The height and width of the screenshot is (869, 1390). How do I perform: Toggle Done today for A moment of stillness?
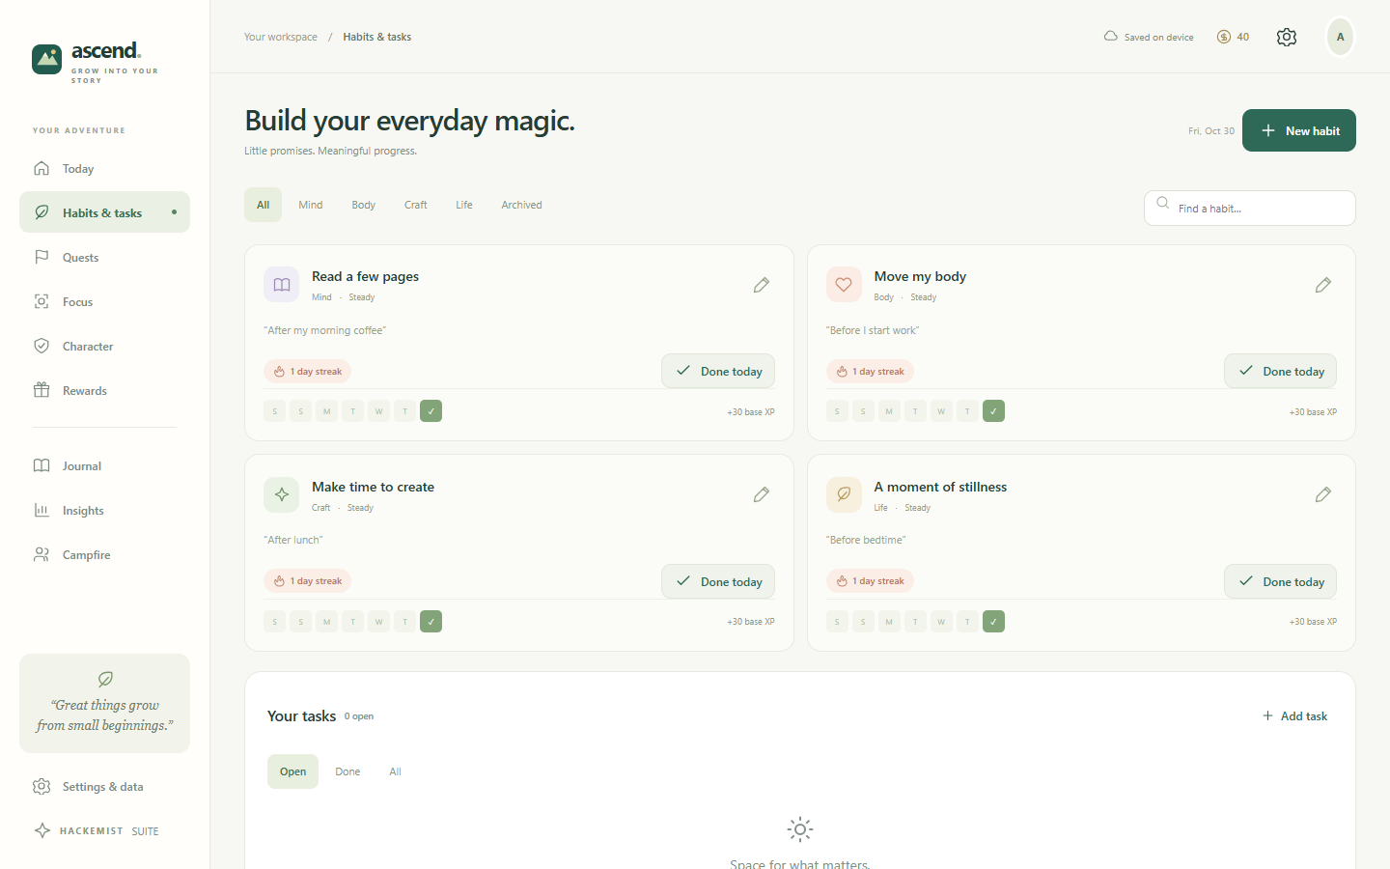(x=1281, y=581)
